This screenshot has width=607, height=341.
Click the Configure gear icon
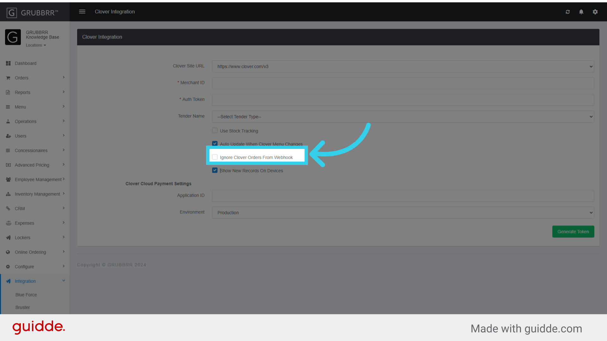click(x=8, y=267)
